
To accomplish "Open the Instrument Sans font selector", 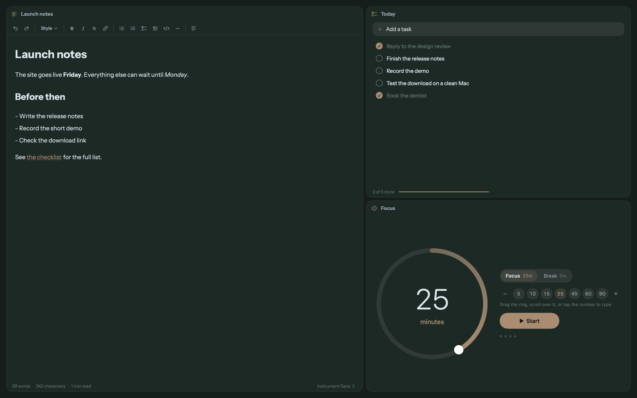I will click(x=336, y=386).
